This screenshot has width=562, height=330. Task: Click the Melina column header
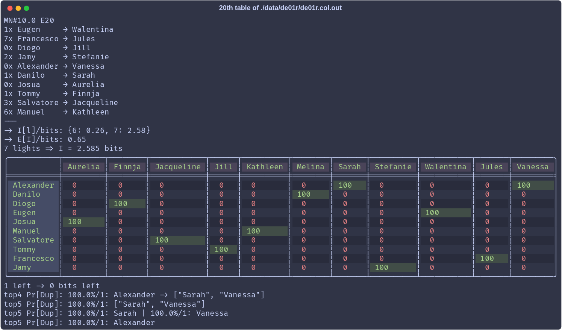[311, 167]
